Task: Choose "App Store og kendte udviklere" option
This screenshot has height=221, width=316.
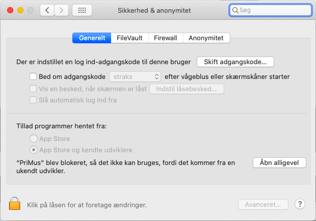Action: pos(34,150)
